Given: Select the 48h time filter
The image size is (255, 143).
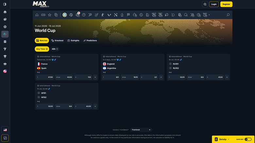Looking at the screenshot, I should click(x=55, y=49).
